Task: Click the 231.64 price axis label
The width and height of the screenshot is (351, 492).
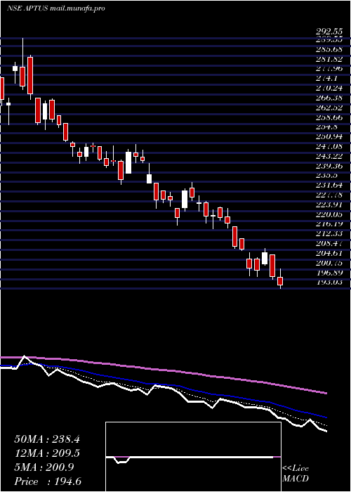Action: [329, 185]
